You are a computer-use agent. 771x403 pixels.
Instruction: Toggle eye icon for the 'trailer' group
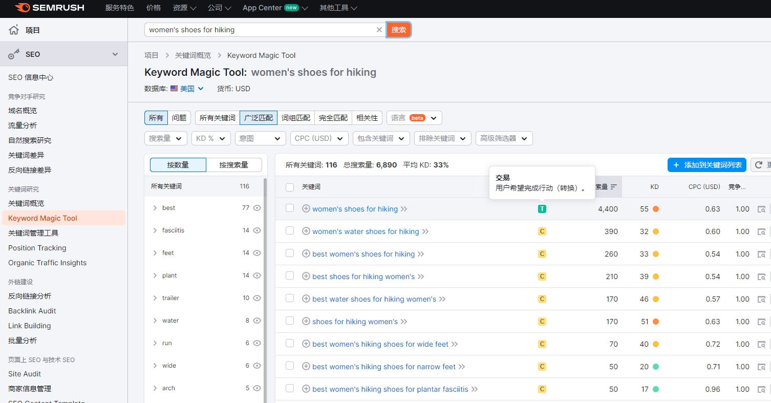[257, 298]
